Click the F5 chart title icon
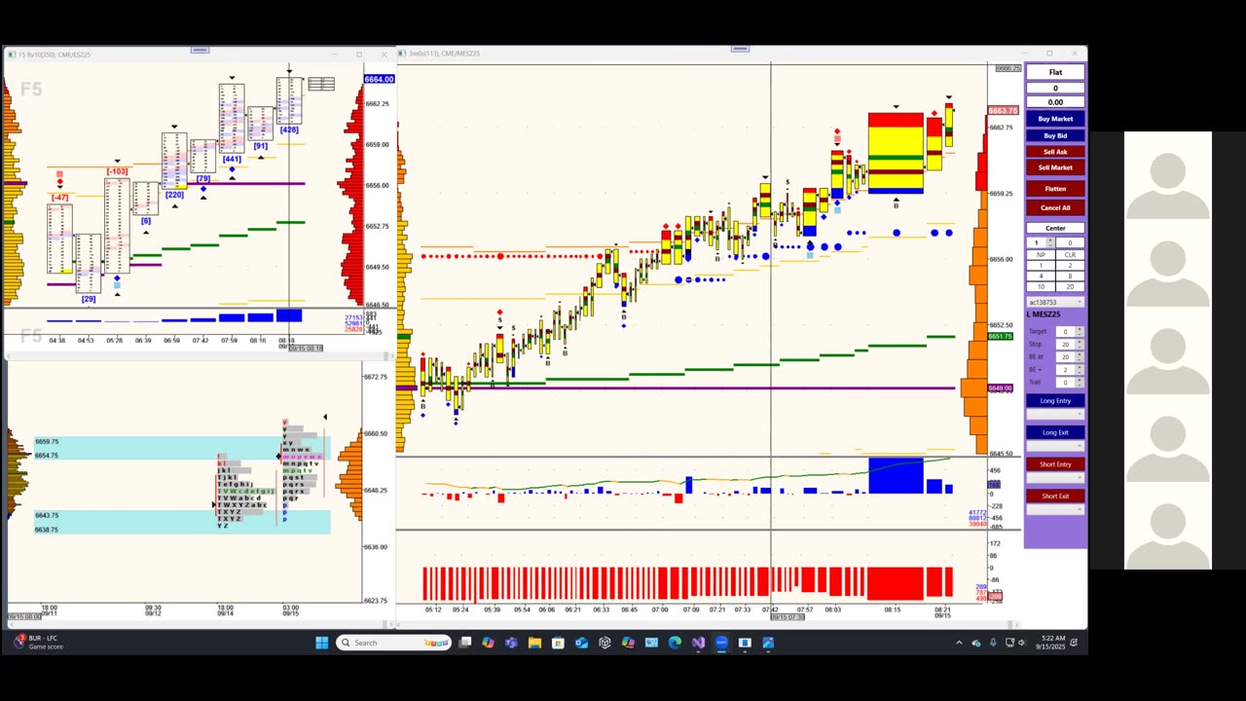The image size is (1246, 701). pos(12,55)
